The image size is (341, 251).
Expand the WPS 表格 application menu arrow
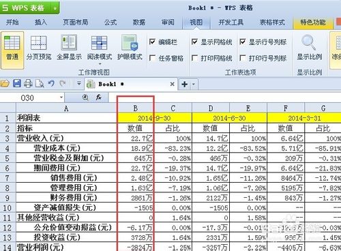(55, 8)
